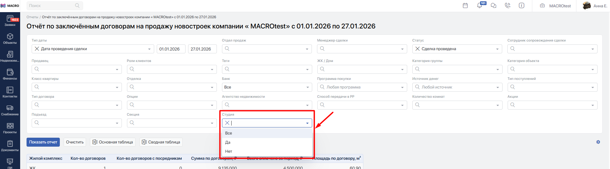The image size is (610, 169).
Task: Open Финансы section in sidebar
Action: tap(10, 74)
